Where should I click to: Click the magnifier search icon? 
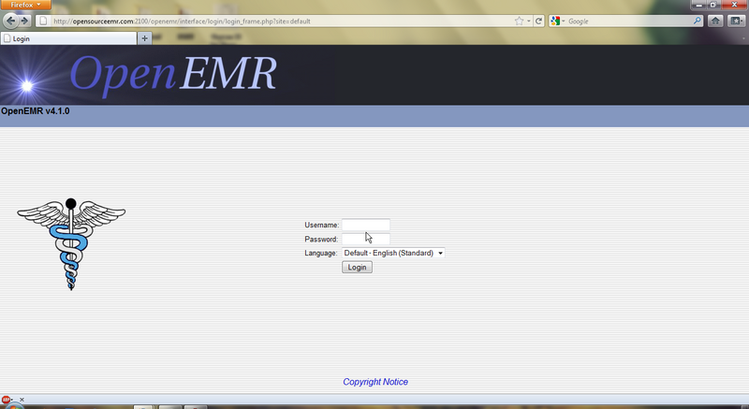697,21
